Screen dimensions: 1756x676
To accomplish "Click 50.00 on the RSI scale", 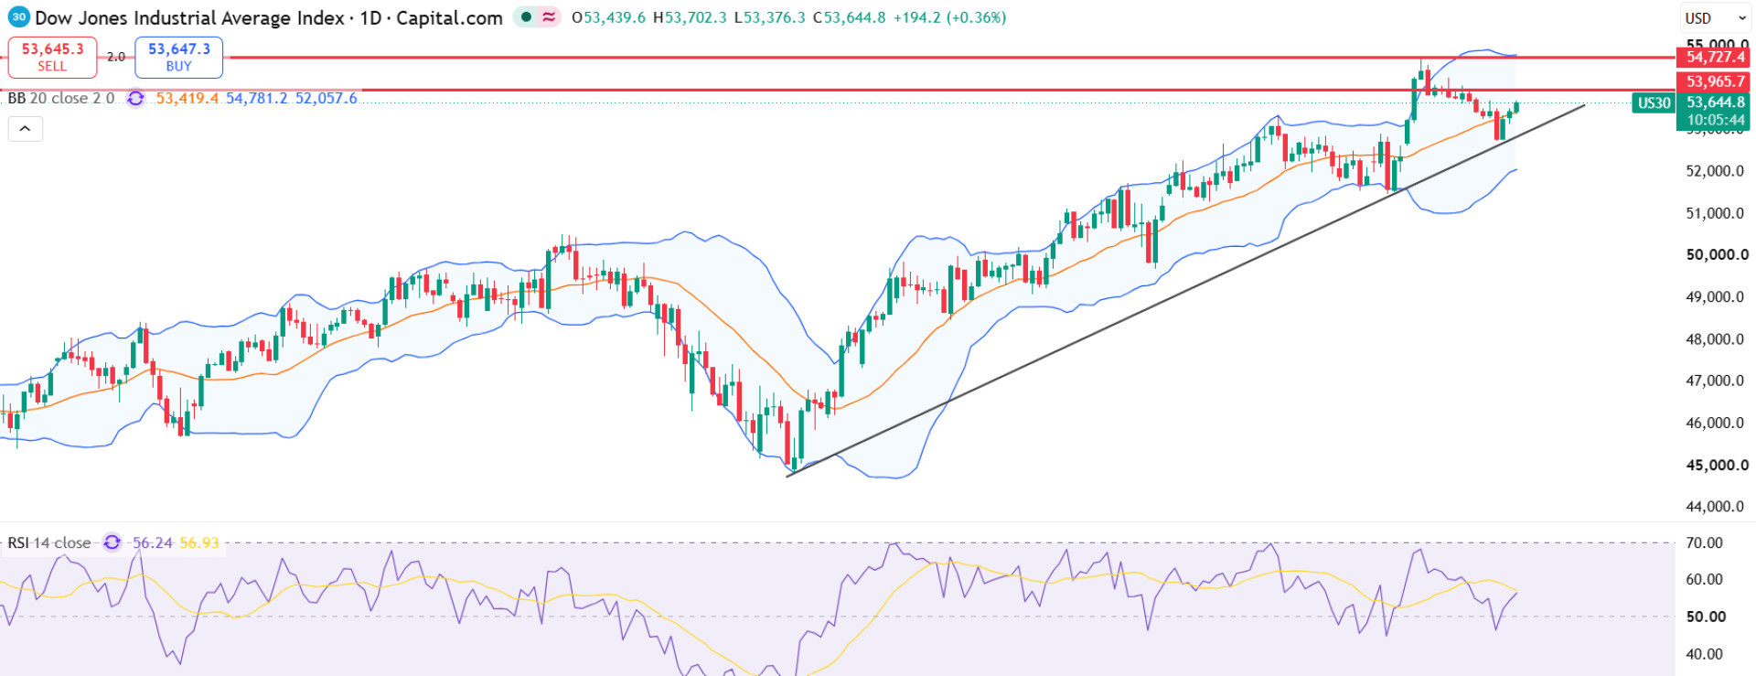I will coord(1706,617).
